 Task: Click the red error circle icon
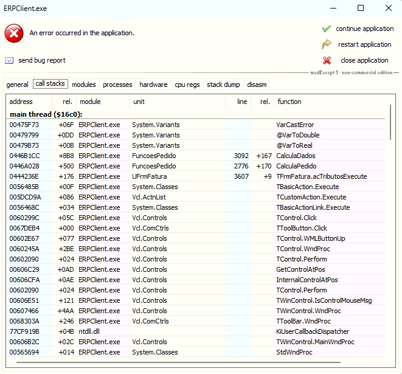click(x=14, y=33)
